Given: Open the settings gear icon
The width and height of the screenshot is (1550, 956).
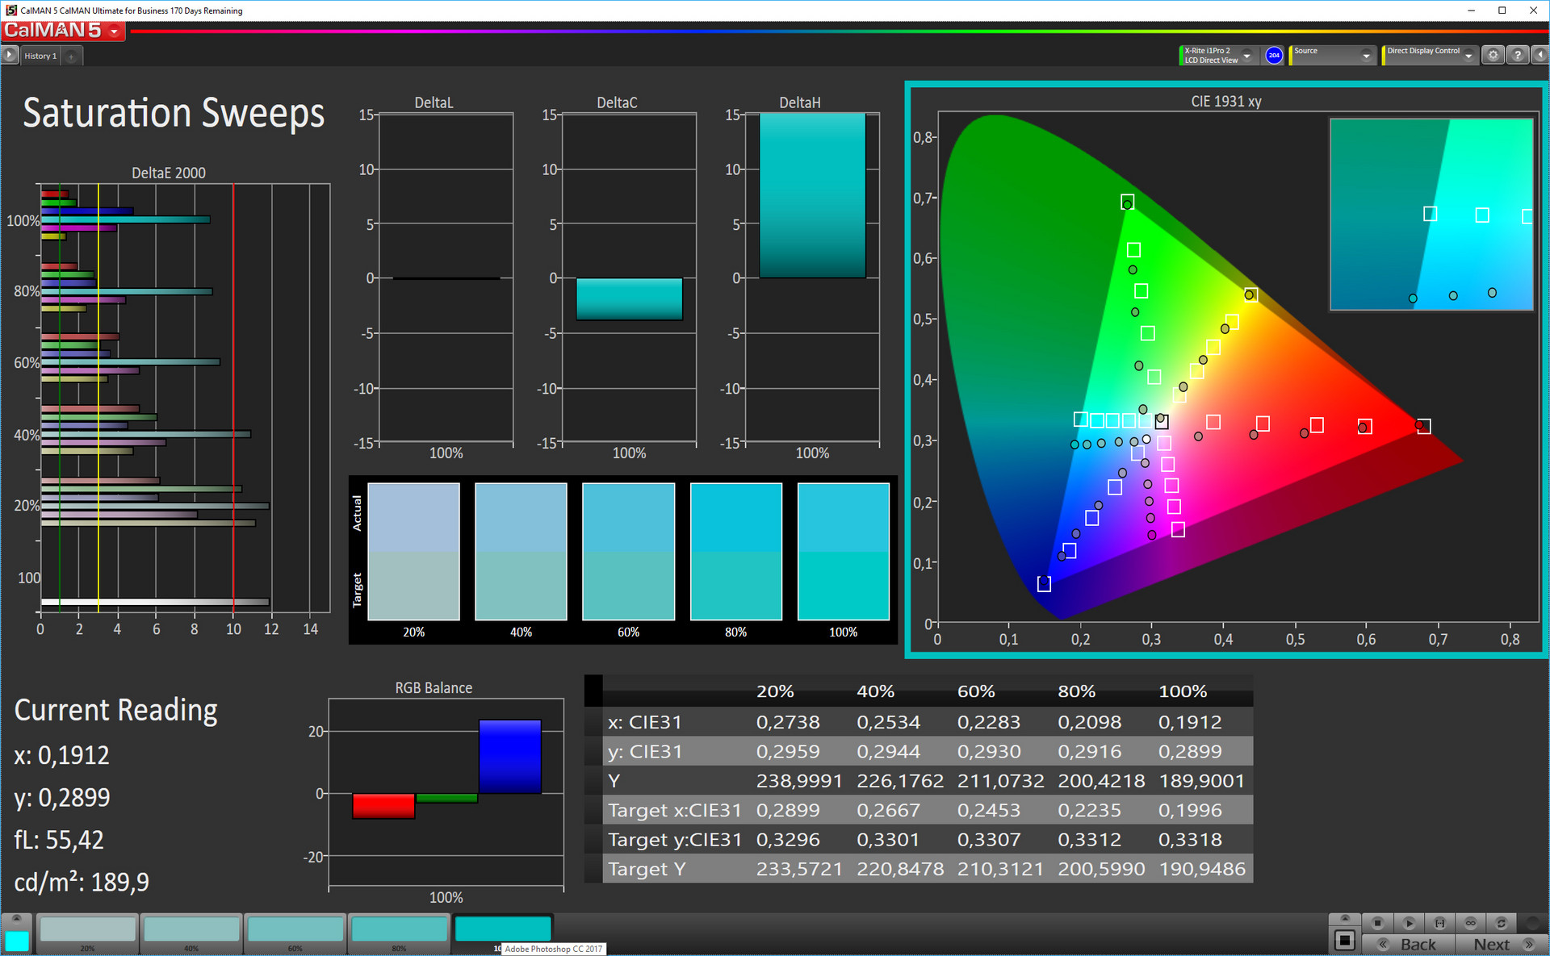Looking at the screenshot, I should 1493,55.
